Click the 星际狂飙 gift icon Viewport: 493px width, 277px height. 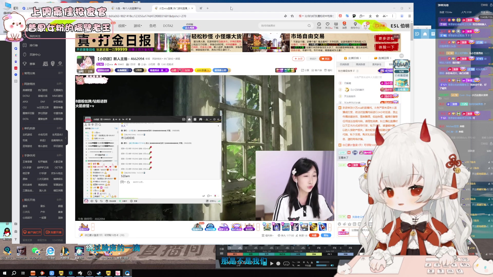click(210, 227)
